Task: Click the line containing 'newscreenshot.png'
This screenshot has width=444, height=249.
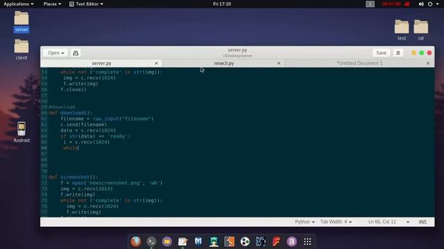Action: (x=112, y=183)
